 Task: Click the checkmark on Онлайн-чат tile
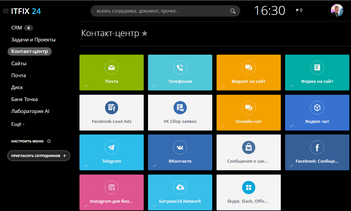click(x=223, y=126)
